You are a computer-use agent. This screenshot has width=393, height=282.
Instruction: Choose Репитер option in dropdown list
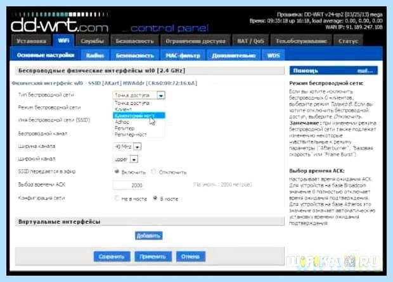coord(139,128)
